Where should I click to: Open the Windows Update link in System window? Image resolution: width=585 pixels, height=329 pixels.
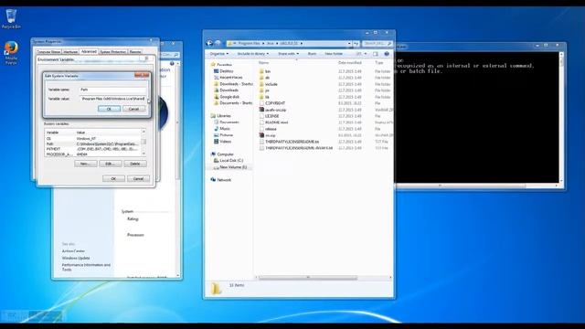pyautogui.click(x=76, y=258)
